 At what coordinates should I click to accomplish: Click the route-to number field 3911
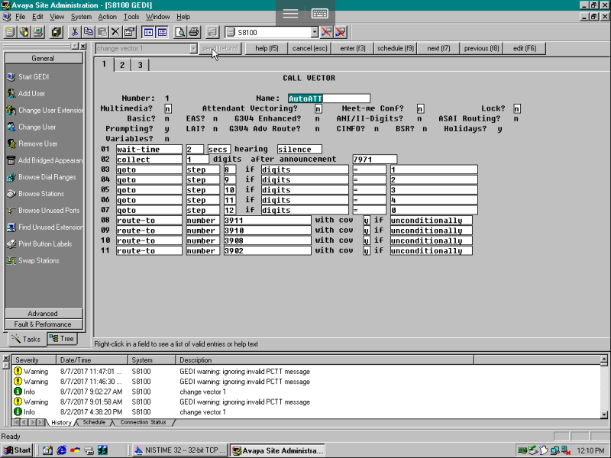267,221
